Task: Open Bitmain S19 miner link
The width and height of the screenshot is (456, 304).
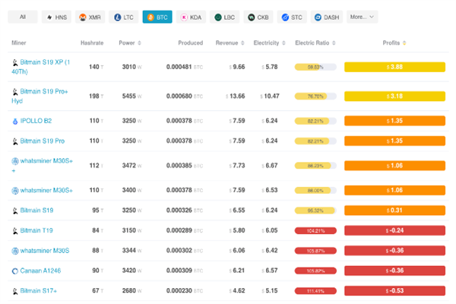Action: click(x=36, y=210)
